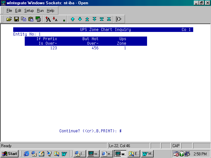Viewport: 211px width, 158px height.
Task: Click the notepad pencil quick launch icon
Action: point(42,154)
